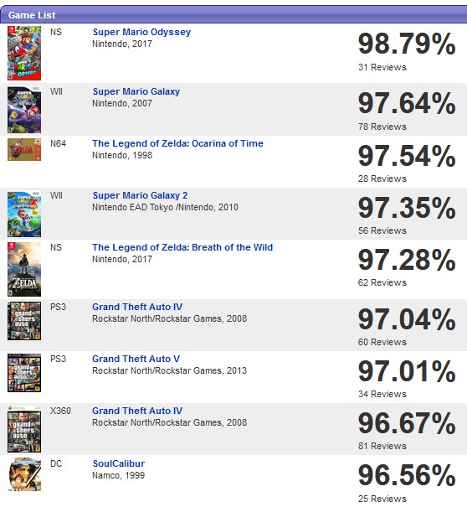Click the X360 Grand Theft Auto IV title link
Viewport: 467px width, 507px height.
[x=137, y=411]
